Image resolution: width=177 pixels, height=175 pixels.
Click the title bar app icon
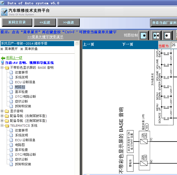coord(2,3)
